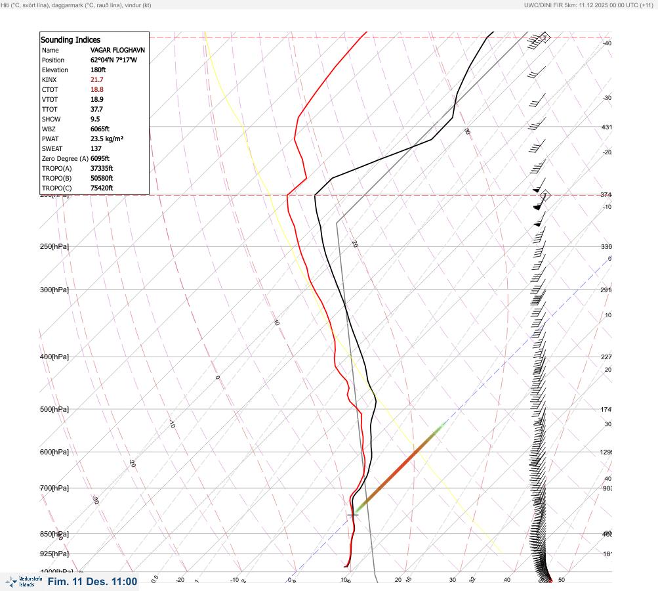658x591 pixels.
Task: Click the 'Sounding Indices' heading
Action: (x=70, y=40)
